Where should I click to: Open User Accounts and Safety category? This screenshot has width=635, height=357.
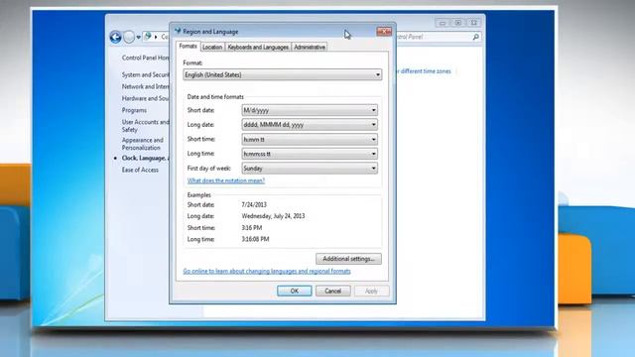point(146,126)
